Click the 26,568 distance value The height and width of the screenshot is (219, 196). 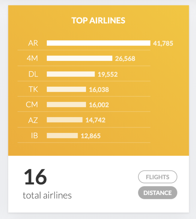point(125,59)
